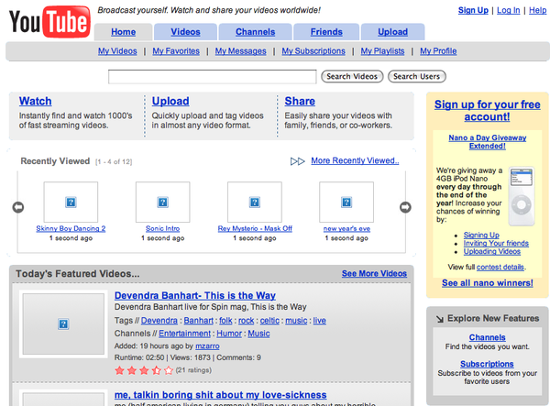550x406 pixels.
Task: Open the Skinny Boy Dancing 2 thumbnail
Action: [71, 202]
